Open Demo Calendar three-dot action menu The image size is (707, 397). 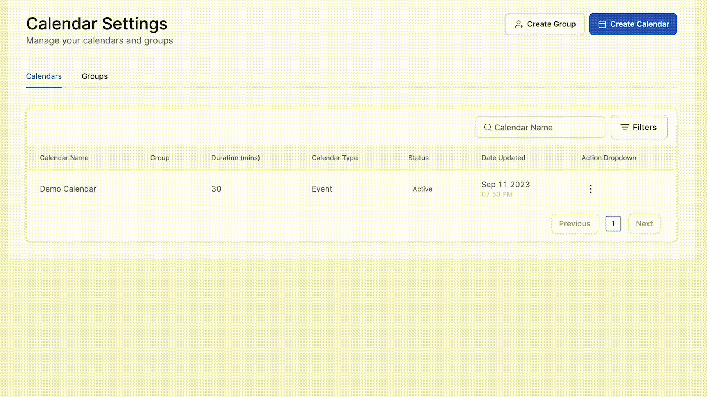pos(590,189)
